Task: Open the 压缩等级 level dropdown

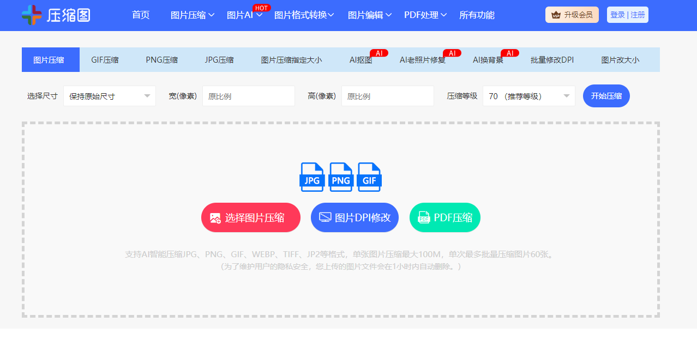Action: point(528,95)
